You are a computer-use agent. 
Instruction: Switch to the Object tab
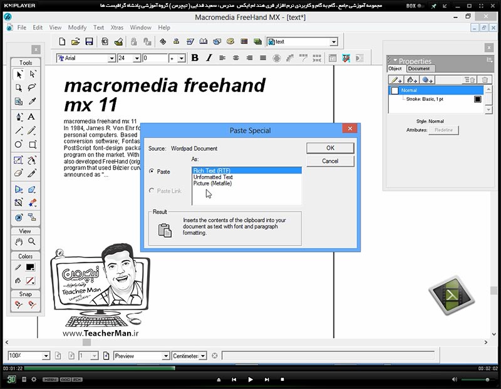tap(395, 68)
